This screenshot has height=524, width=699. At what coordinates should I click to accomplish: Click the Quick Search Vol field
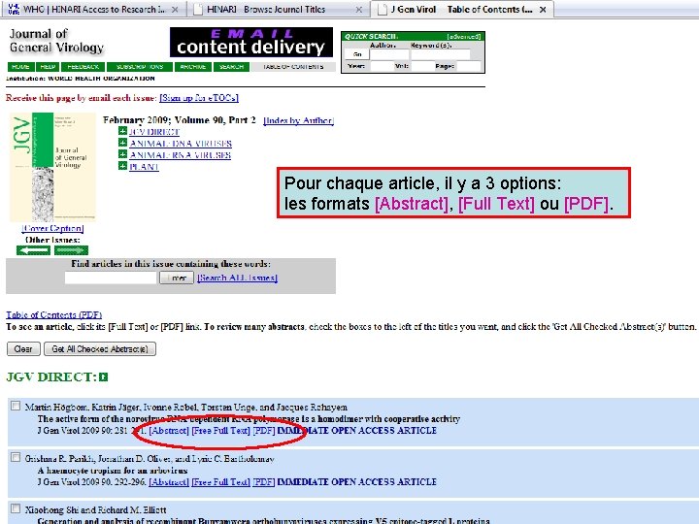pyautogui.click(x=421, y=66)
